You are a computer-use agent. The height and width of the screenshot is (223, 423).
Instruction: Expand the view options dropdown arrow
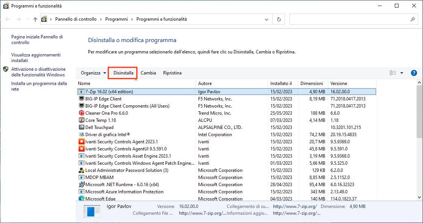[x=402, y=73]
